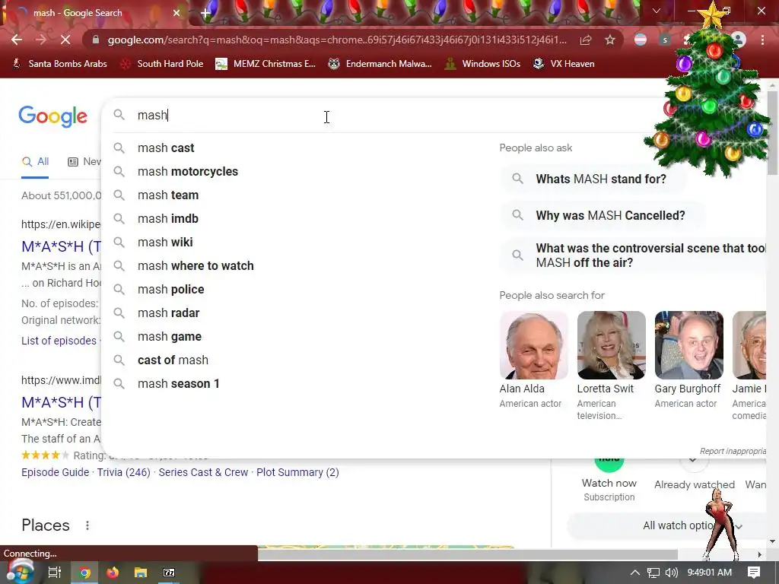Viewport: 779px width, 584px height.
Task: Stop loading the page with the X button
Action: (x=65, y=40)
